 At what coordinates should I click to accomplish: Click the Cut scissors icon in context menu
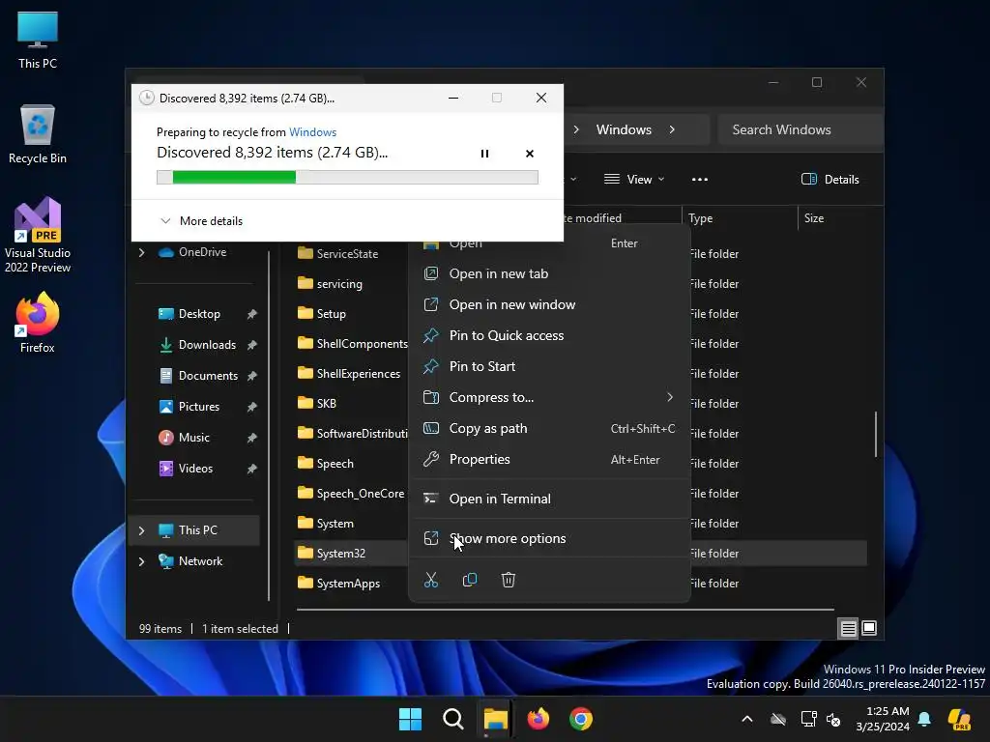point(431,580)
